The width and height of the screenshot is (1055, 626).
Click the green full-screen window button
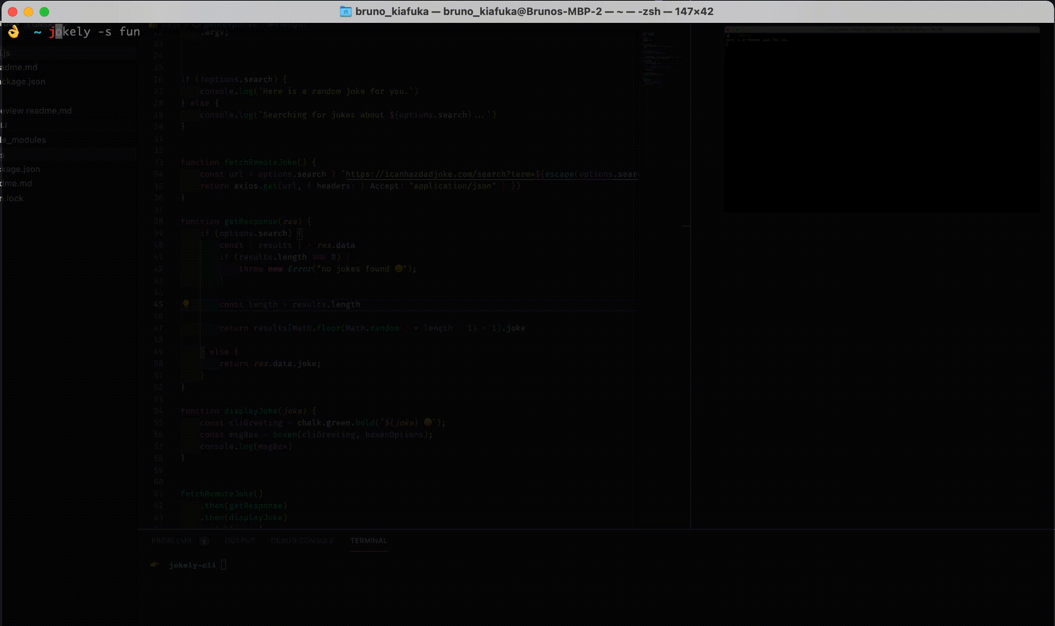tap(44, 12)
